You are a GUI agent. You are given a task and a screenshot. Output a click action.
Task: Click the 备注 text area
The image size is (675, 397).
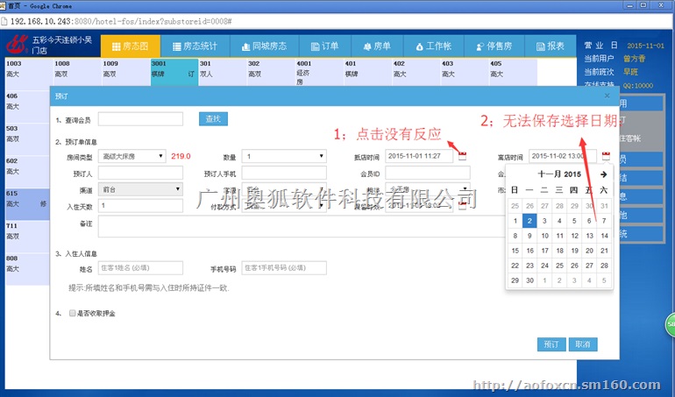[x=302, y=226]
